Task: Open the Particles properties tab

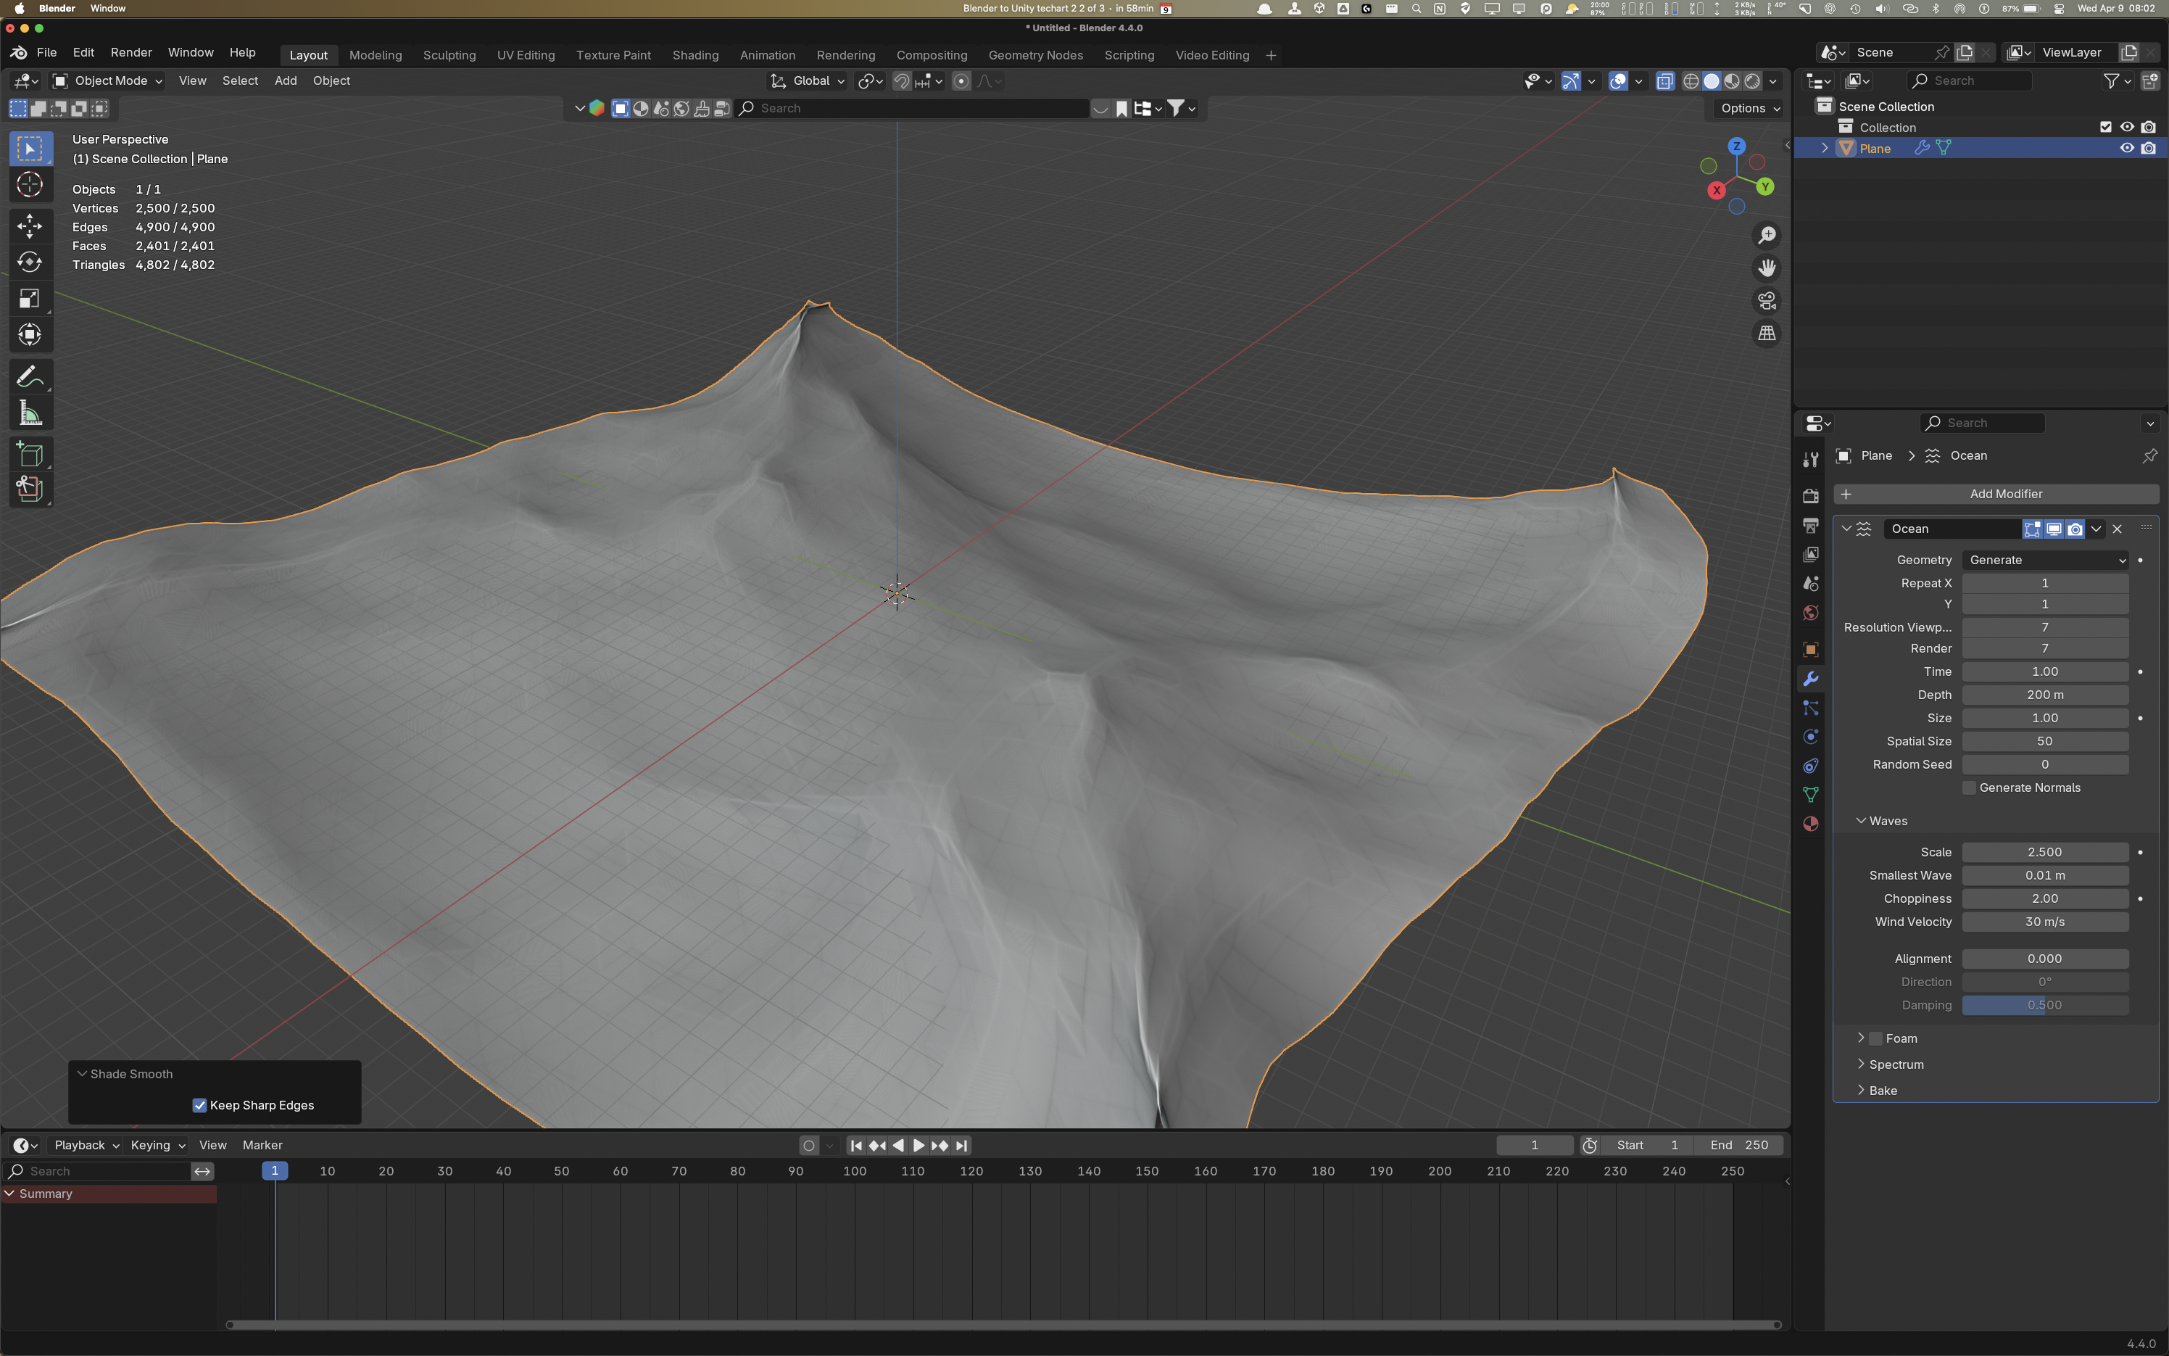Action: (x=1810, y=708)
